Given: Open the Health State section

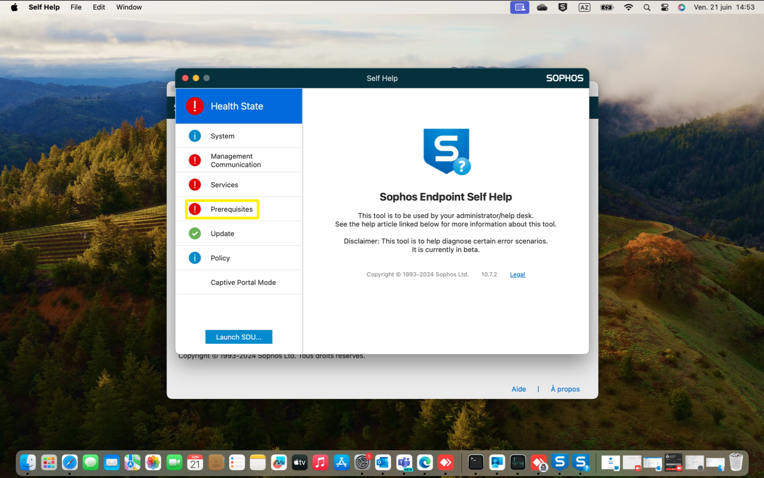Looking at the screenshot, I should coord(239,106).
